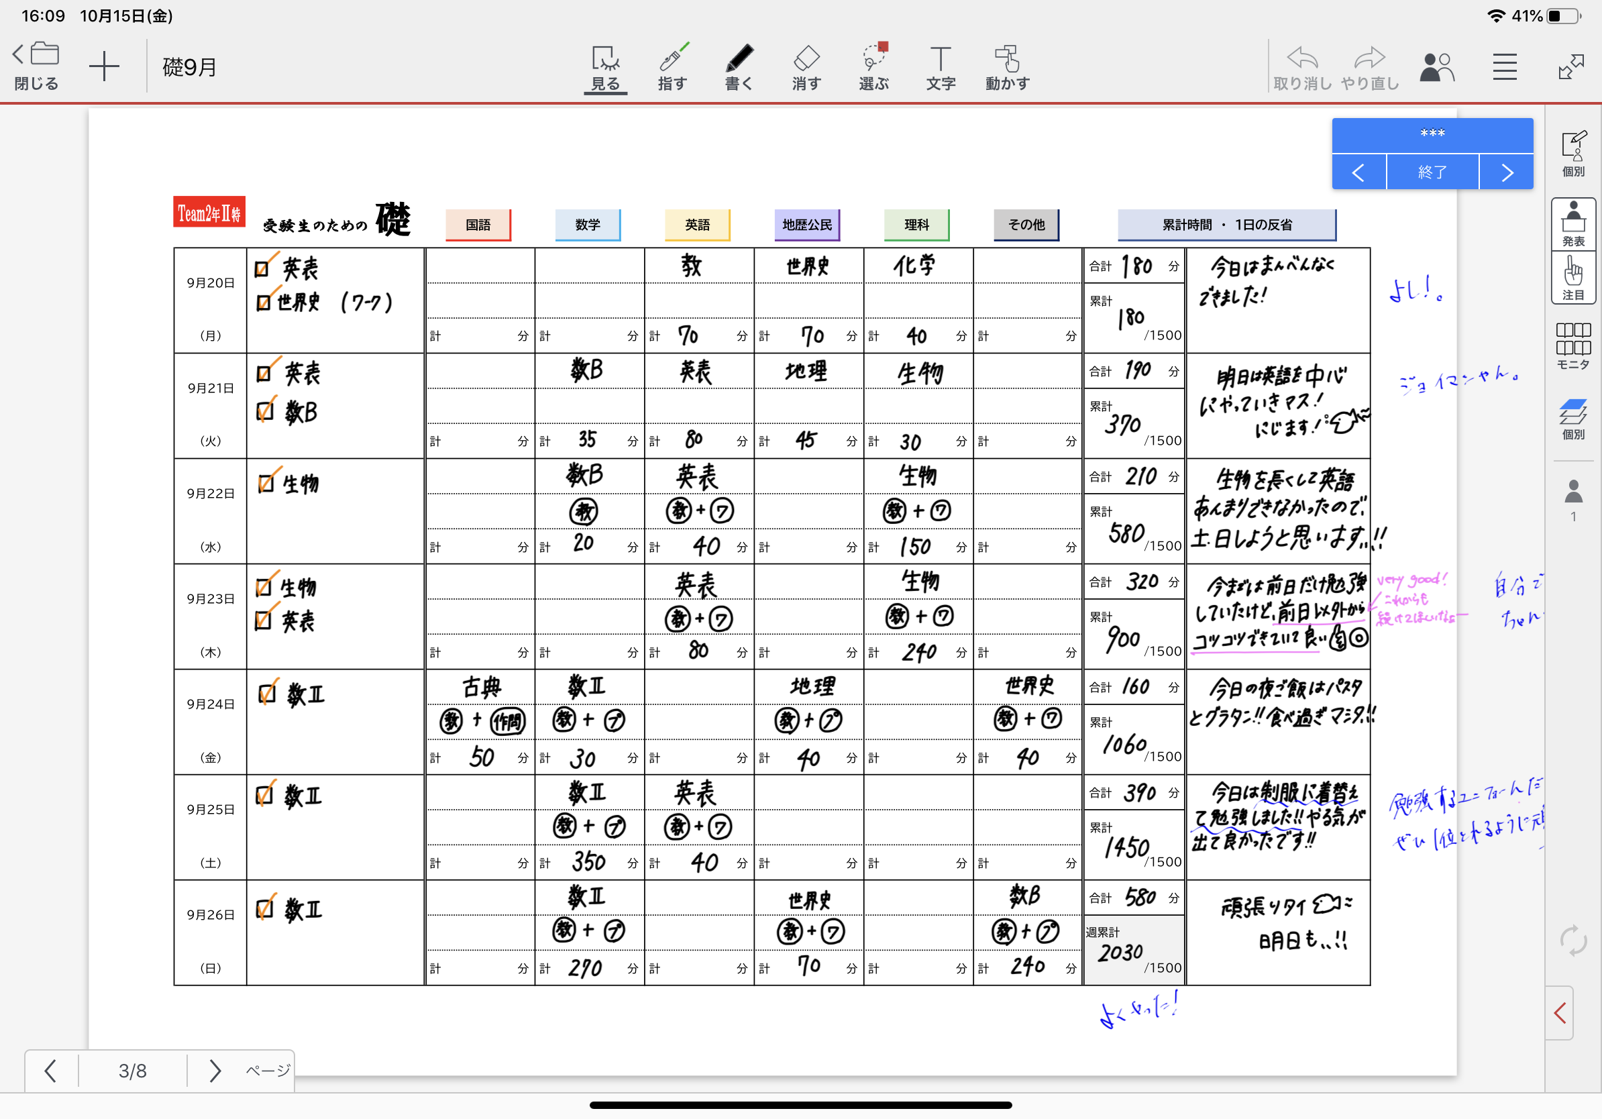Go to the next page arrow

tap(215, 1070)
